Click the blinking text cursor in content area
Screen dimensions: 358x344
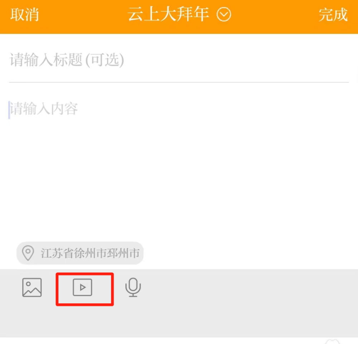[9, 110]
